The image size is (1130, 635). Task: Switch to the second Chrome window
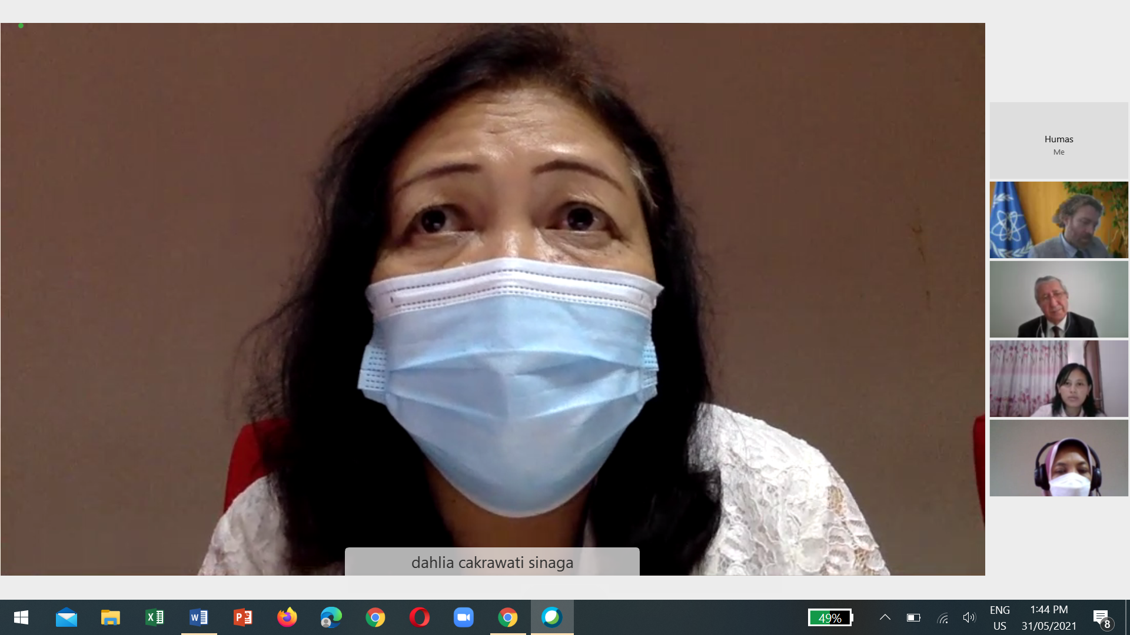tap(508, 617)
